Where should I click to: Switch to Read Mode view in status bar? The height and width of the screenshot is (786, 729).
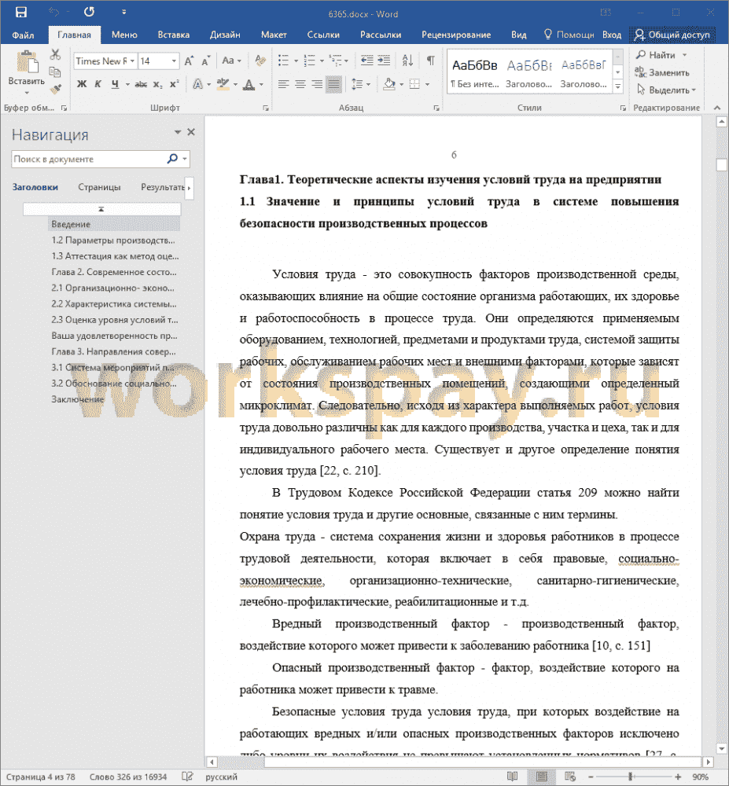(512, 777)
